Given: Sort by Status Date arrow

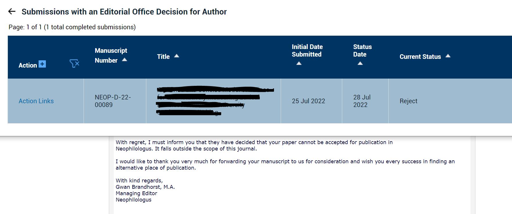Looking at the screenshot, I should pos(360,63).
